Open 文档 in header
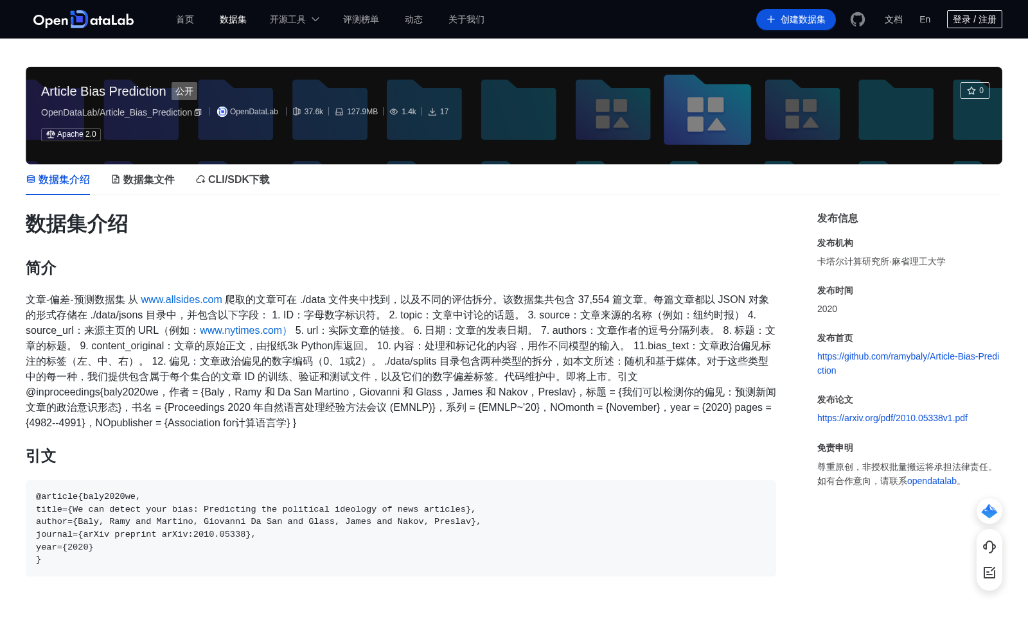The width and height of the screenshot is (1028, 642). 894,19
